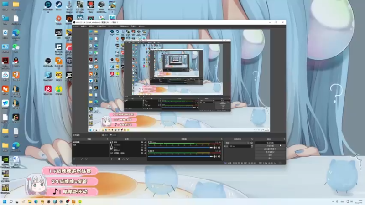The image size is (365, 205).
Task: Add a new source with the plus icon
Action: pos(112,159)
